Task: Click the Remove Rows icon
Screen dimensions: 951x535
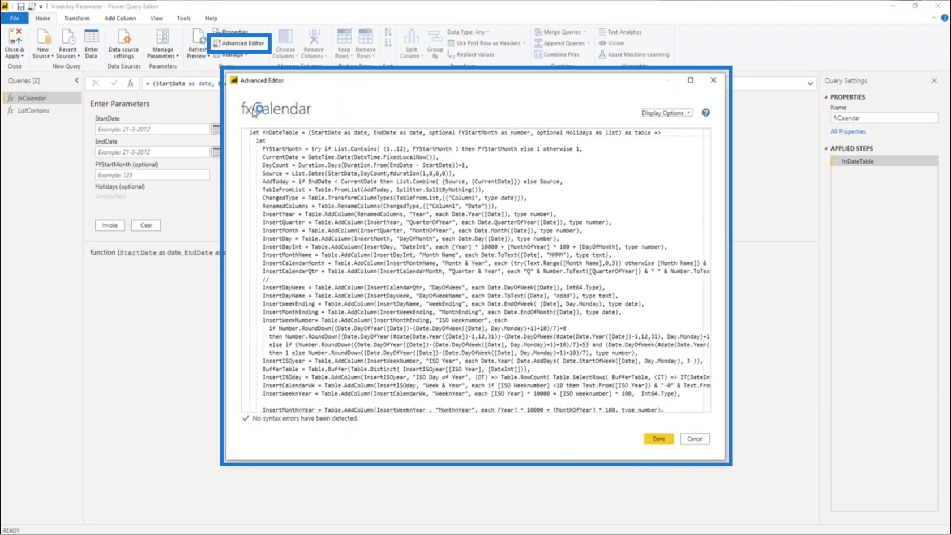Action: tap(366, 37)
